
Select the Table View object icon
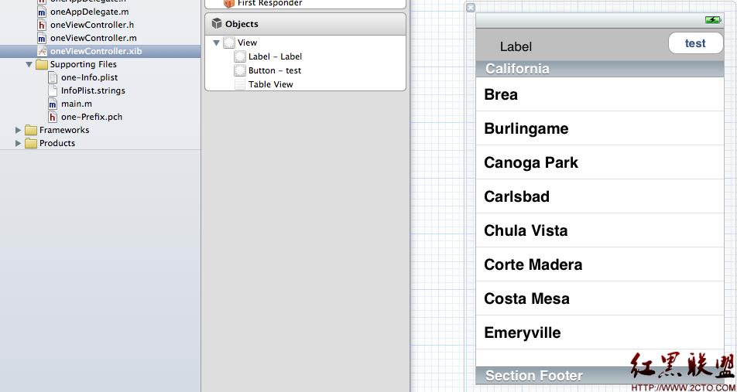point(240,84)
